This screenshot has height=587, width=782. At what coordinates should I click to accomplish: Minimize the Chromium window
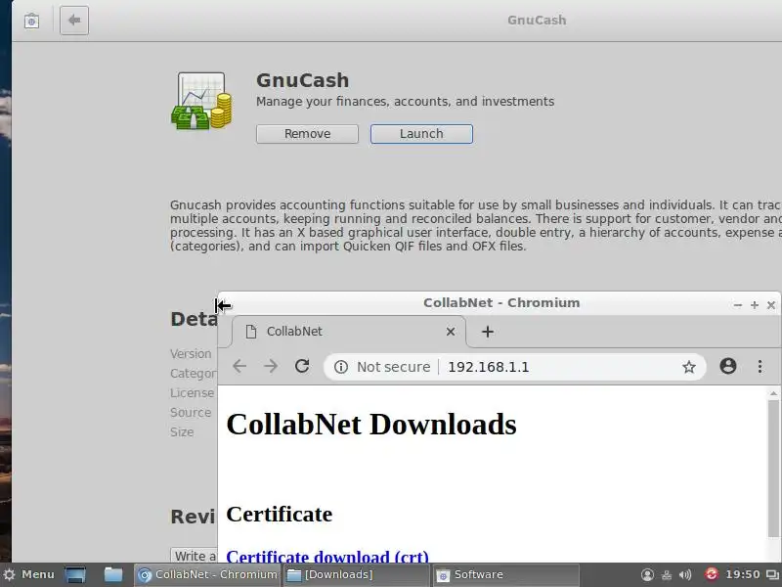pos(738,304)
